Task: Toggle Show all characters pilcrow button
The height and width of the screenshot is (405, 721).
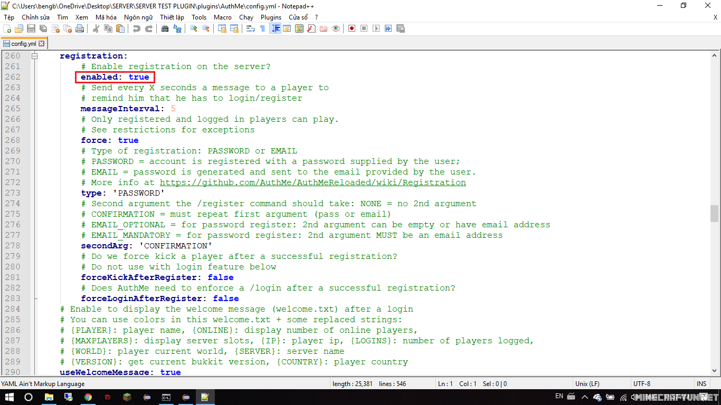Action: coord(262,28)
